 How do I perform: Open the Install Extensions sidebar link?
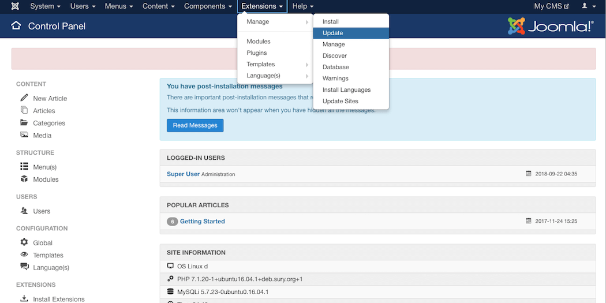point(59,300)
